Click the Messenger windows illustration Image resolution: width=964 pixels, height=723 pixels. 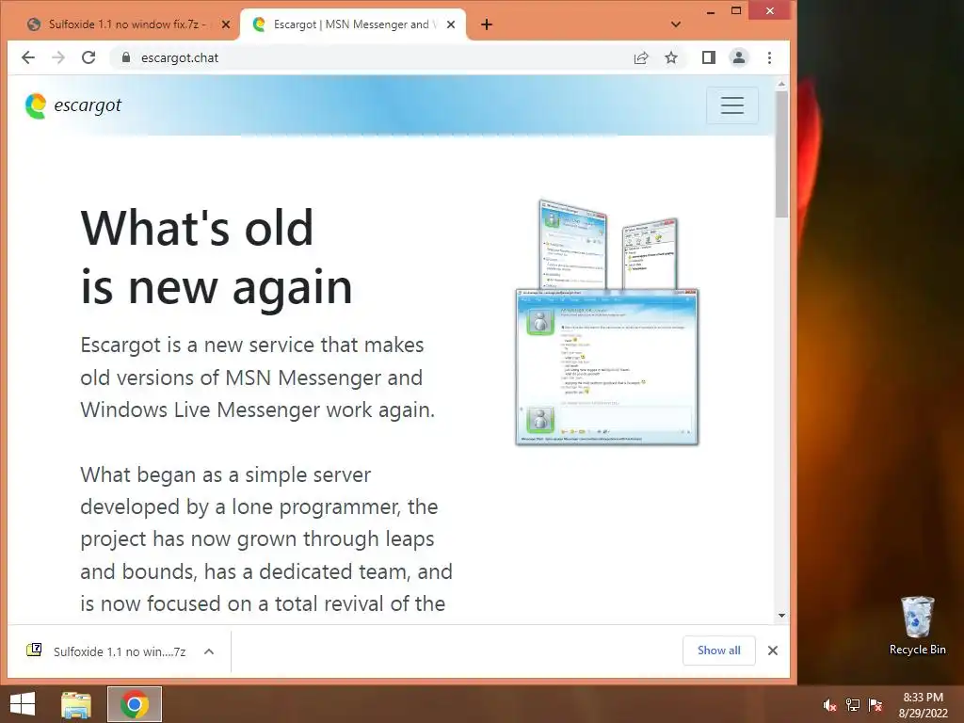point(607,322)
